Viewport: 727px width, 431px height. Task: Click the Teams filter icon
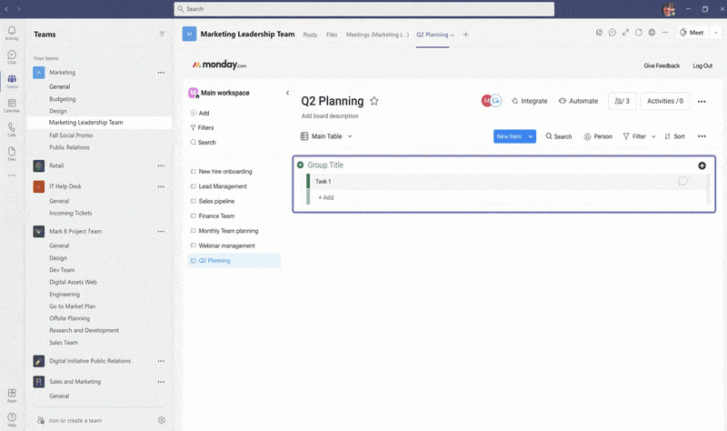162,34
